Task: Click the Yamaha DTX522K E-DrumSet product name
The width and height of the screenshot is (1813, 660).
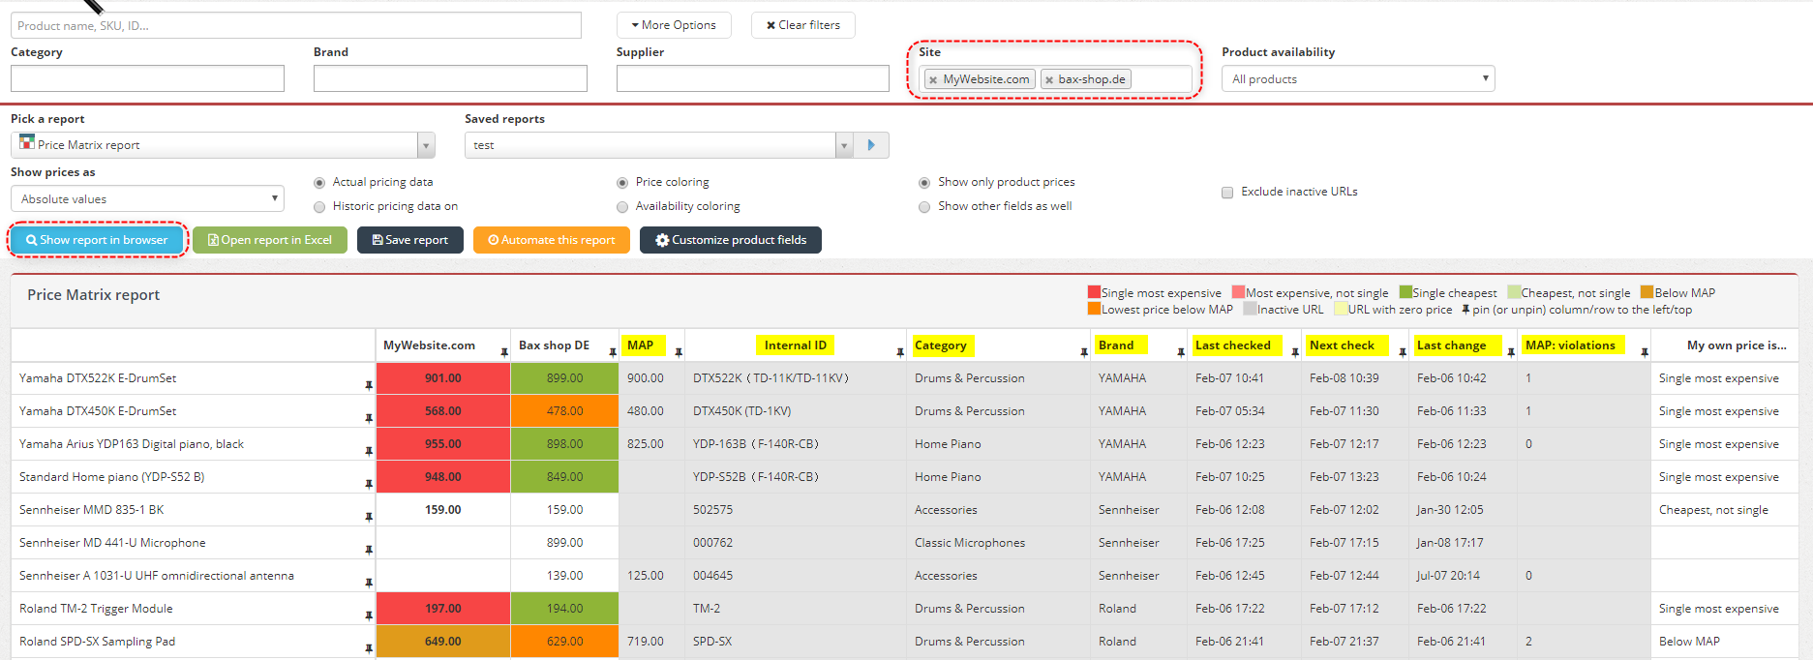Action: 98,378
